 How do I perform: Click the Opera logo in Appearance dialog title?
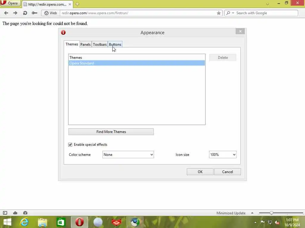click(x=63, y=32)
